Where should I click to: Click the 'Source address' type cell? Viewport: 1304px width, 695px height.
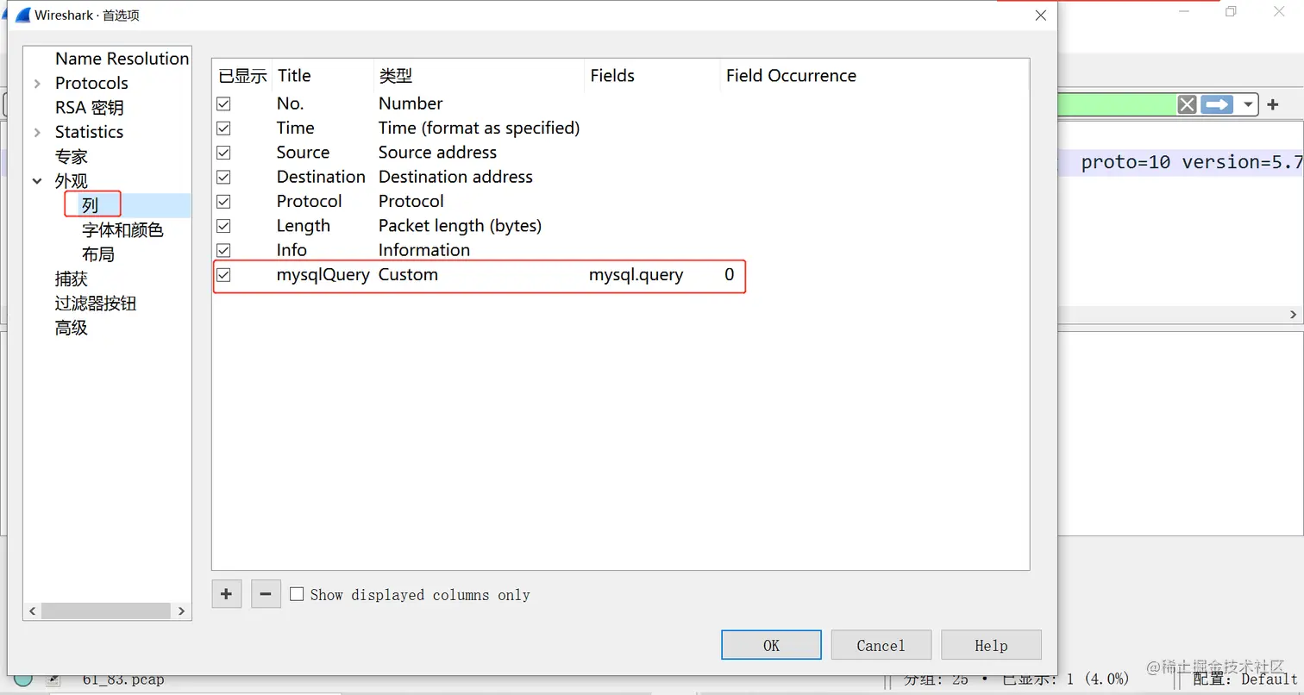pos(437,153)
